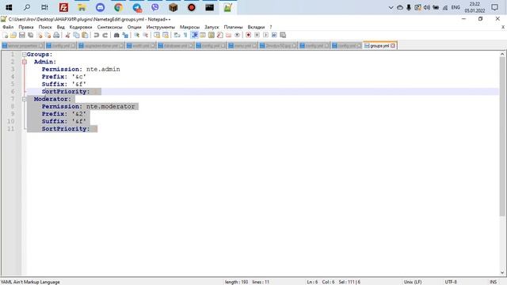Collapse the Groups fold marker on line 1
Image resolution: width=507 pixels, height=285 pixels.
point(25,55)
